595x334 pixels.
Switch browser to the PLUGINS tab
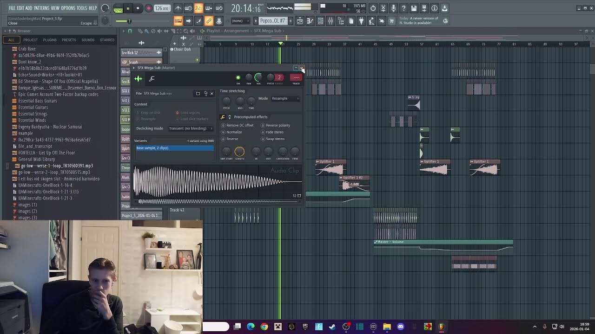pos(50,40)
